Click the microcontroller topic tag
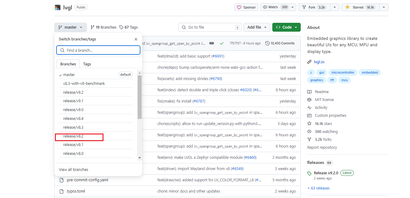 [343, 72]
